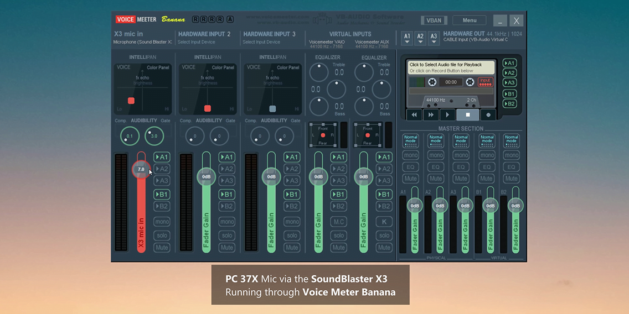Click the recorder Input source indicator
Viewport: 629px width, 314px height.
pos(486,82)
